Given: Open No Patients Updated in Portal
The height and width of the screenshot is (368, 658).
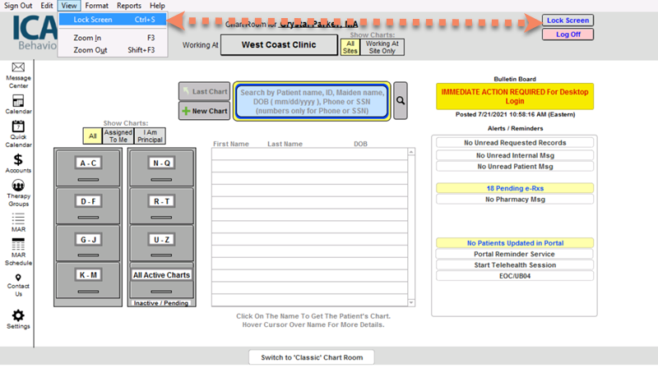Looking at the screenshot, I should [x=515, y=243].
